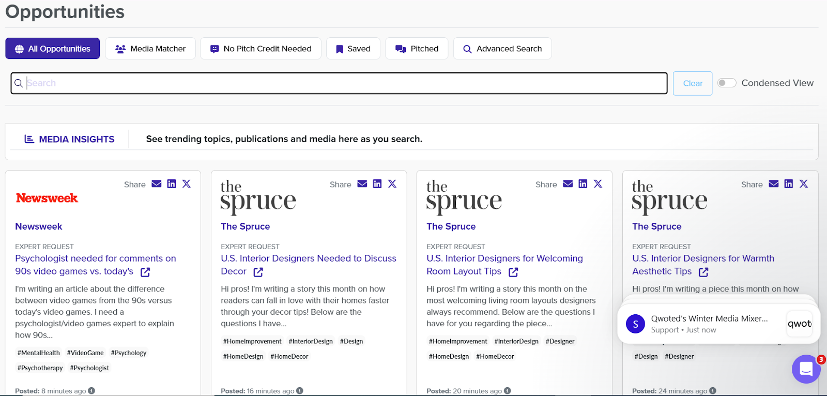The height and width of the screenshot is (396, 827).
Task: Share Newsweek request via email icon
Action: tap(157, 184)
